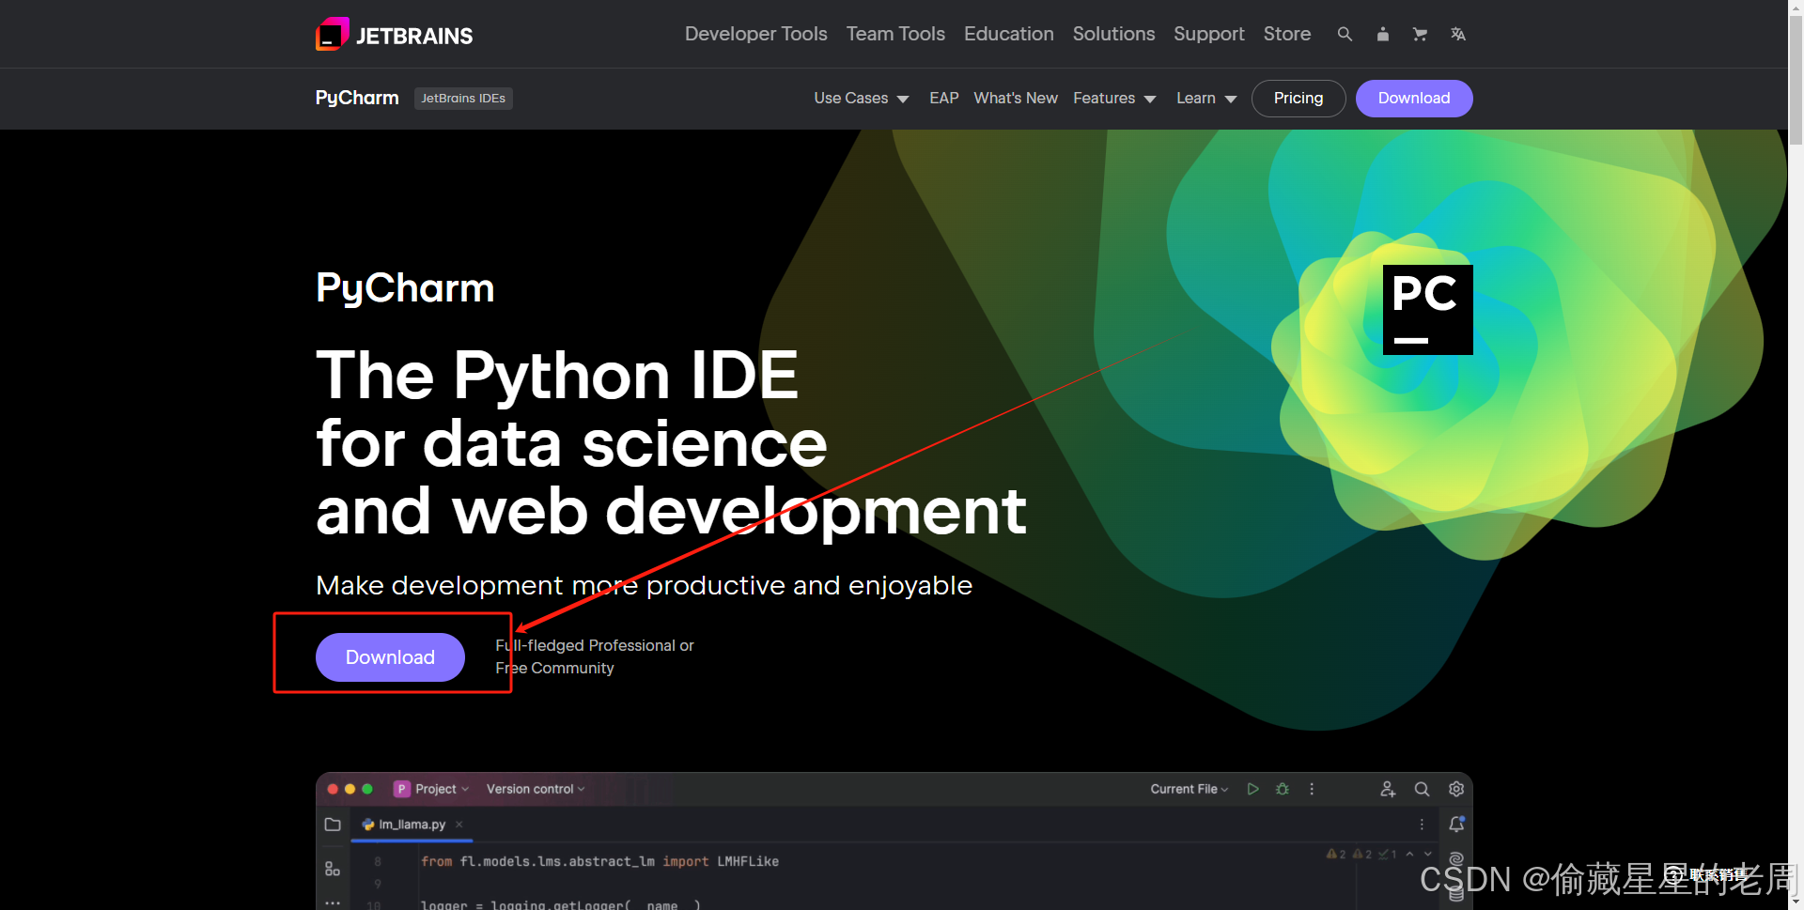Click the large hero Download button
Viewport: 1804px width, 910px height.
pyautogui.click(x=390, y=657)
